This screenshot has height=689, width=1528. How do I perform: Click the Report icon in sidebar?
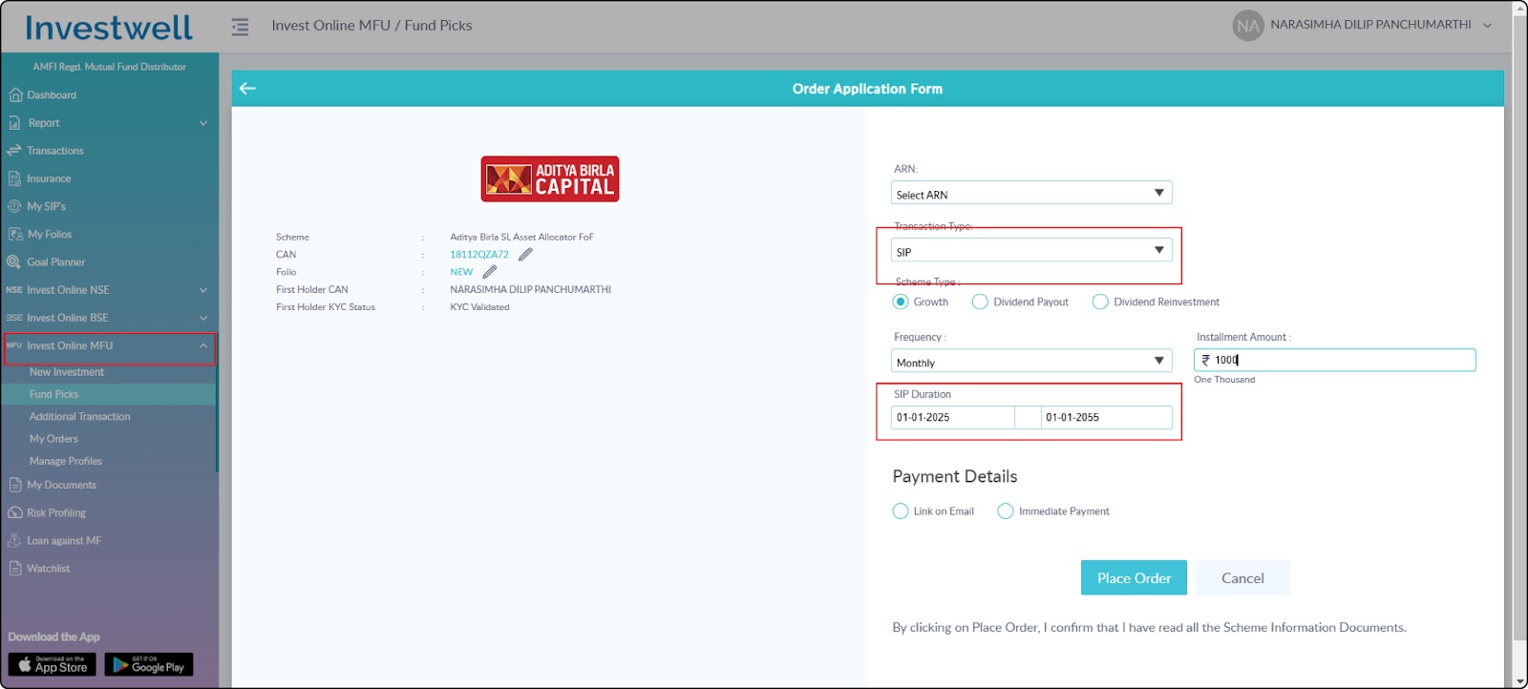14,122
